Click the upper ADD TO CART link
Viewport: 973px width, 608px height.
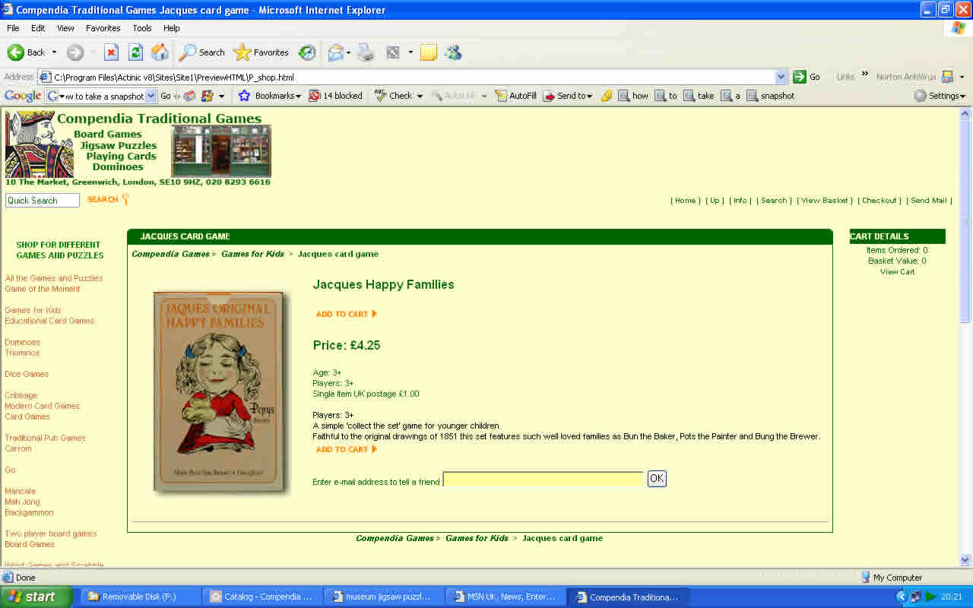tap(346, 314)
